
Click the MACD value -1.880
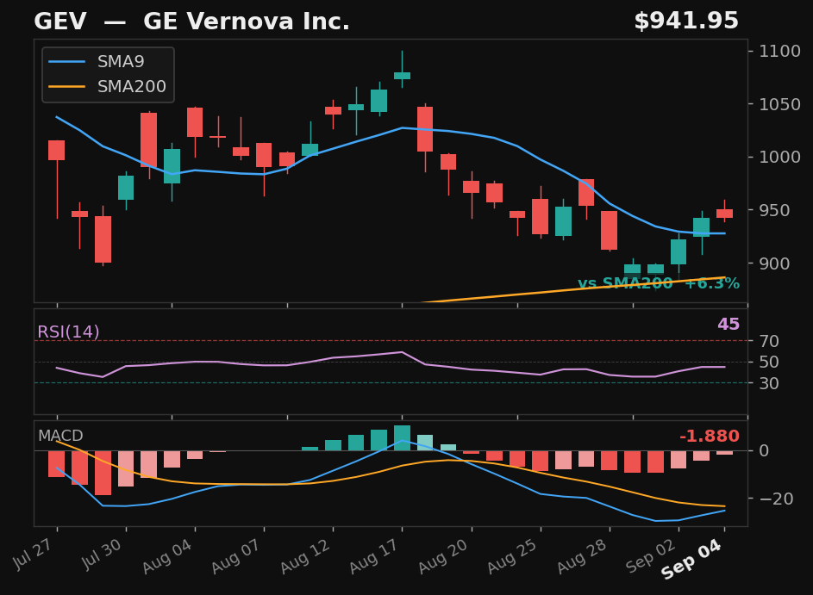(710, 436)
